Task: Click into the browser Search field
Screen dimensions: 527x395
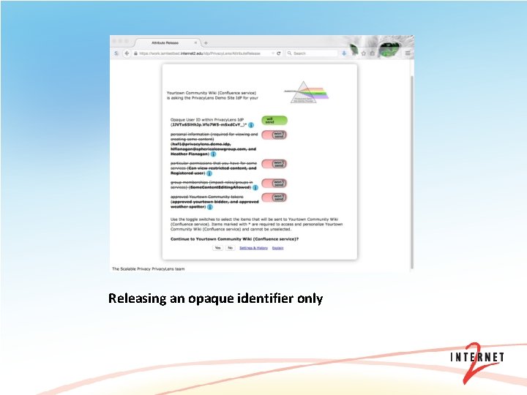Action: 312,53
